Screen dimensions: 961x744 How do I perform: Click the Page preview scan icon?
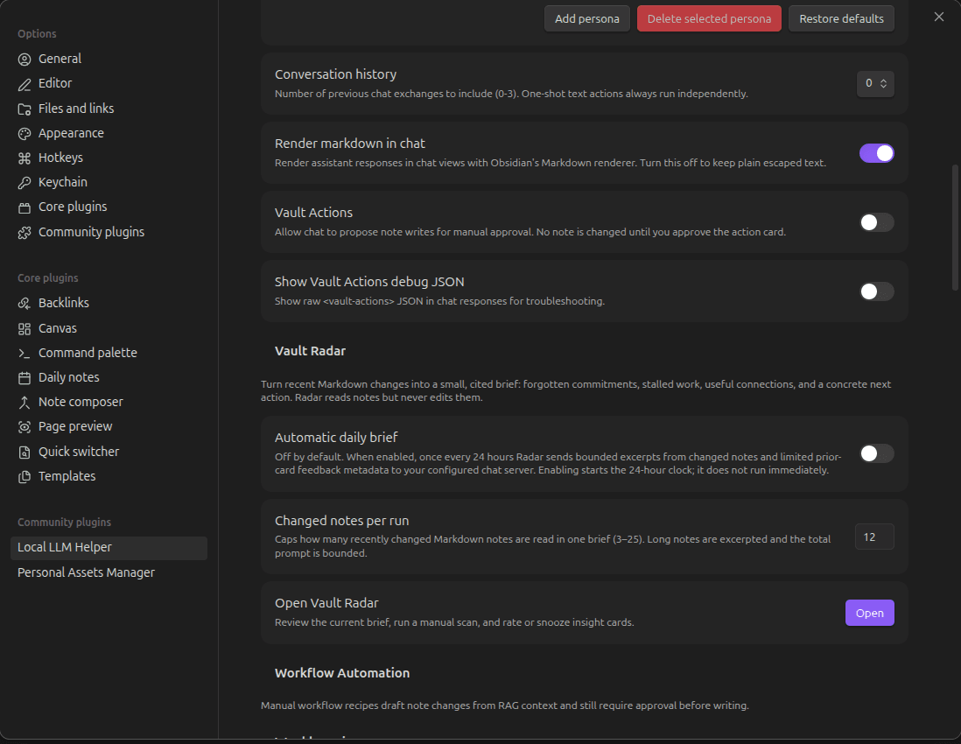25,427
